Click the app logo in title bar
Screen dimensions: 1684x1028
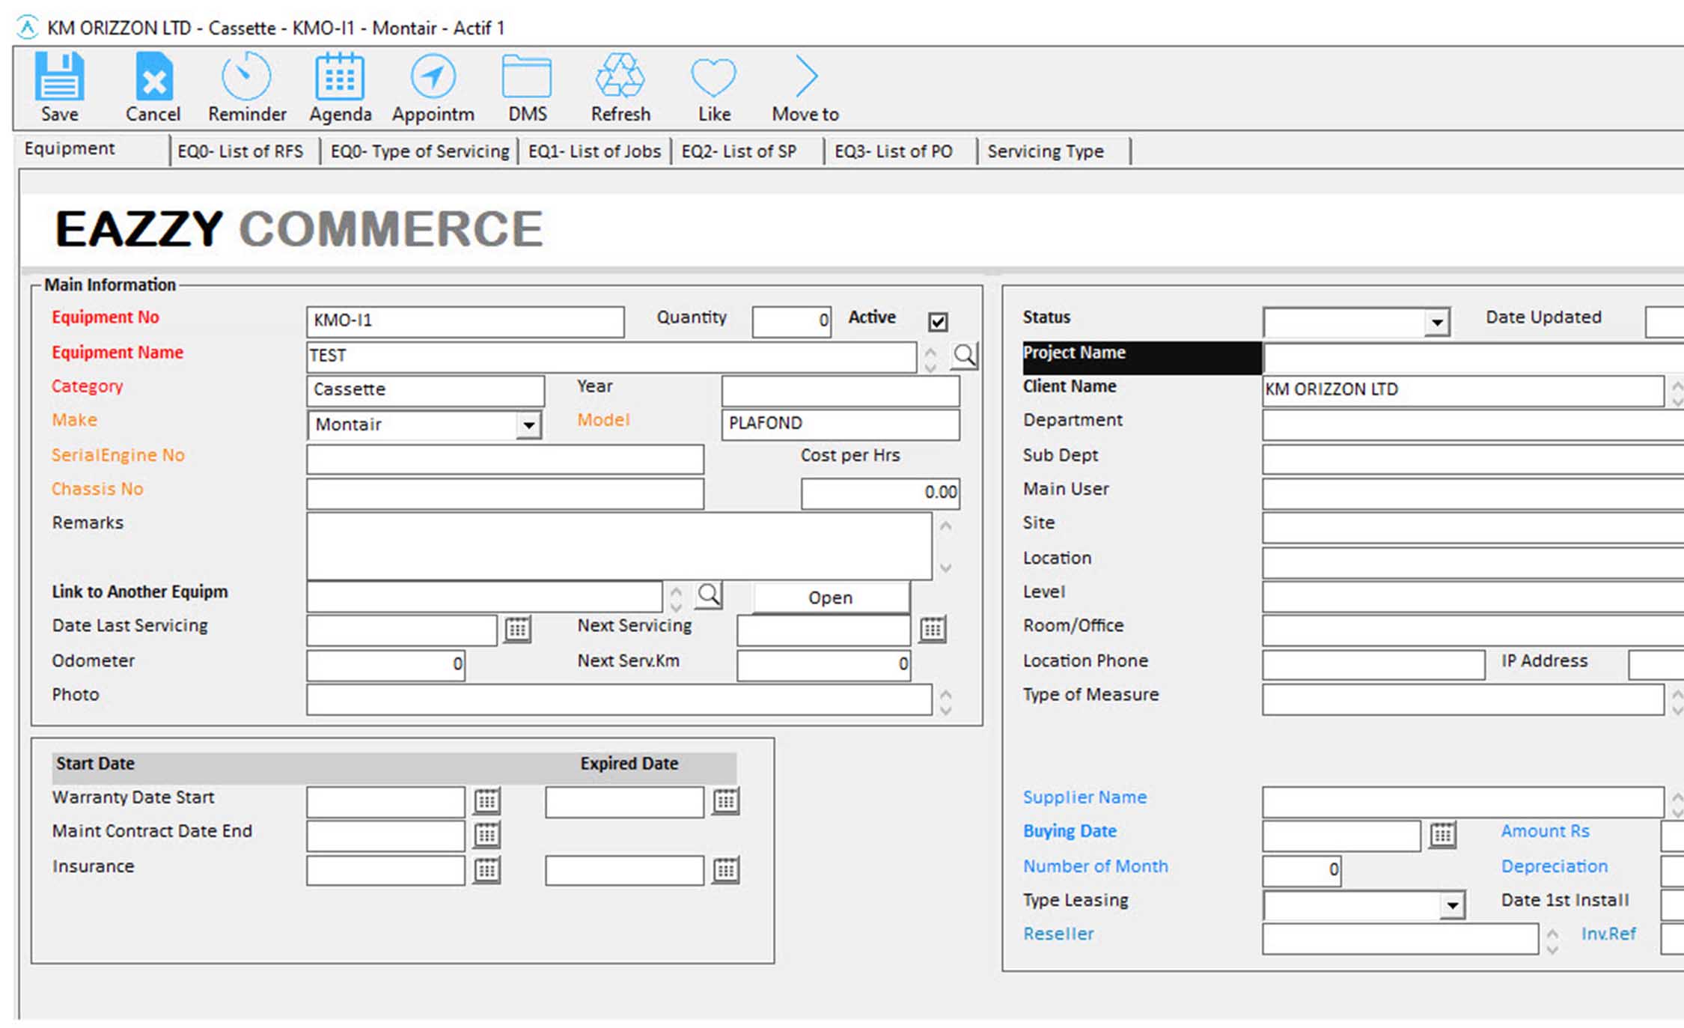pos(27,28)
